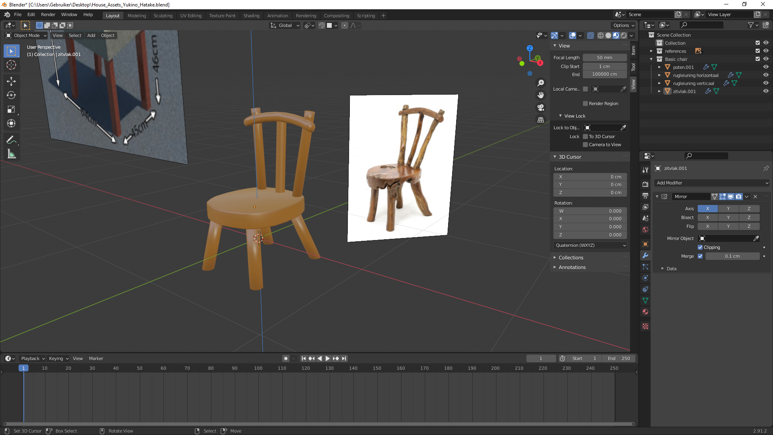This screenshot has width=773, height=435.
Task: Select the Measure ruler tool
Action: coord(11,154)
